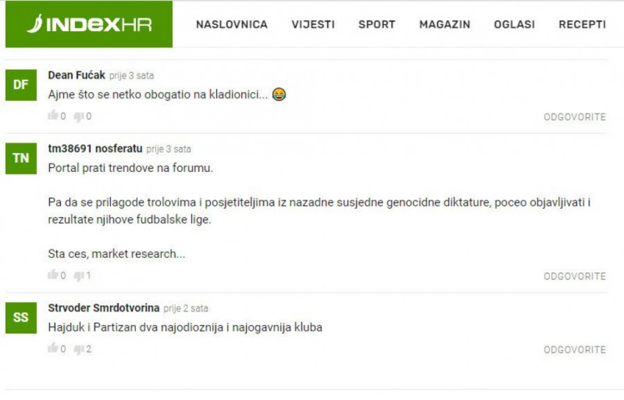Select Oglasi in the navigation
Image resolution: width=624 pixels, height=400 pixels.
click(x=514, y=25)
